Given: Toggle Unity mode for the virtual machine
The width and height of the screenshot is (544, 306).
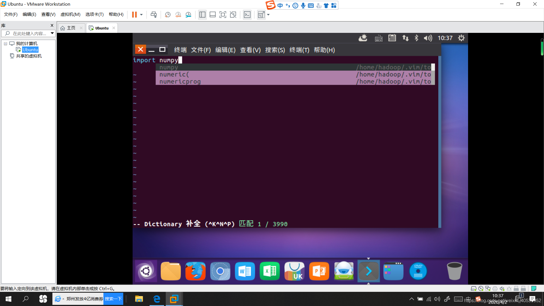Looking at the screenshot, I should 233,14.
